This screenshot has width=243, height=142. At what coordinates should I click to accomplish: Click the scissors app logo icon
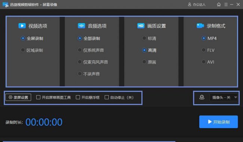[6, 4]
